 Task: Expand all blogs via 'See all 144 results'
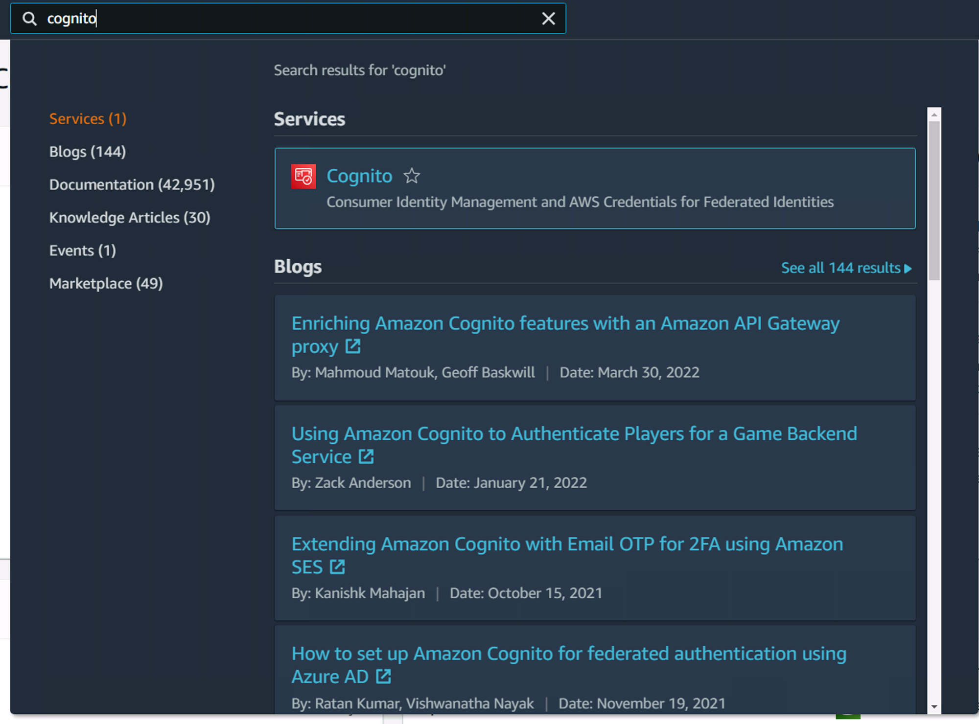(846, 268)
